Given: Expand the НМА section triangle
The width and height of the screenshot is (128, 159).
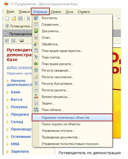Looking at the screenshot, I should (x=7, y=144).
